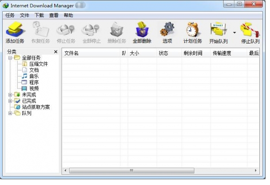
Task: Open the 帮助 menu
Action: (x=68, y=16)
